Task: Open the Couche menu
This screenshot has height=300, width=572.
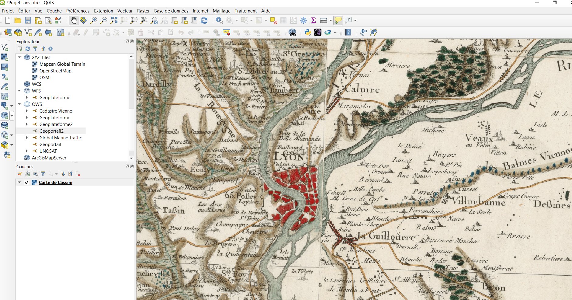Action: tap(54, 11)
